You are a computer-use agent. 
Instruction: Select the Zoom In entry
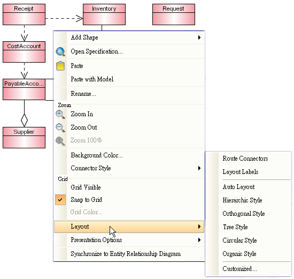point(129,114)
